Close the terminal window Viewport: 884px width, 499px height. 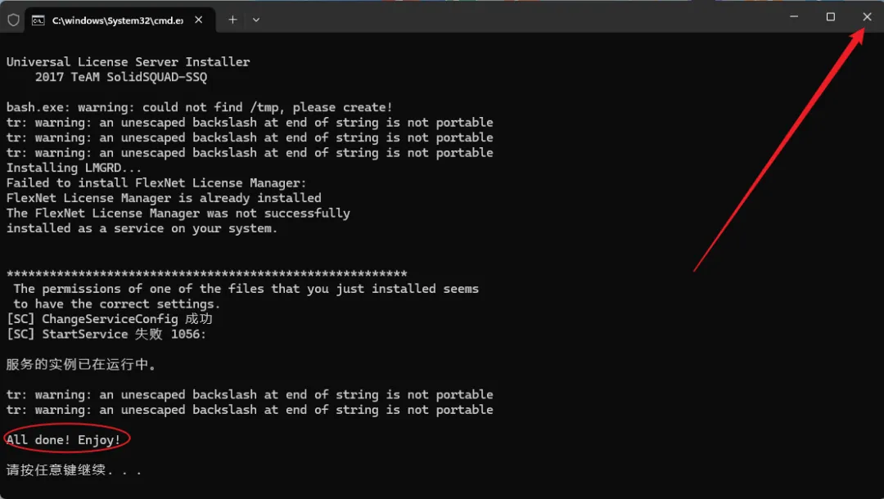(x=867, y=17)
